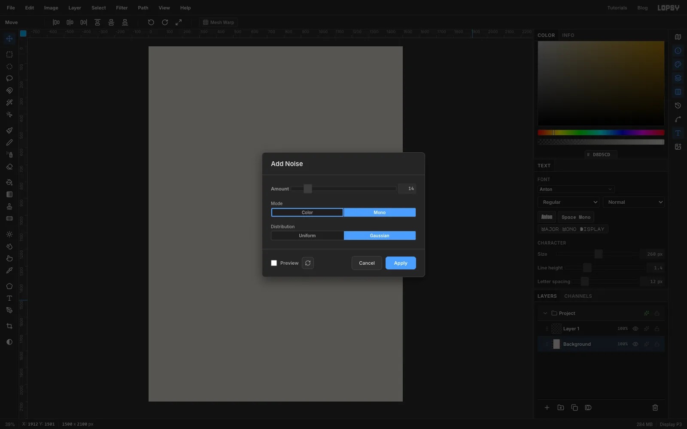Open the Layer menu
The width and height of the screenshot is (687, 429).
(75, 8)
